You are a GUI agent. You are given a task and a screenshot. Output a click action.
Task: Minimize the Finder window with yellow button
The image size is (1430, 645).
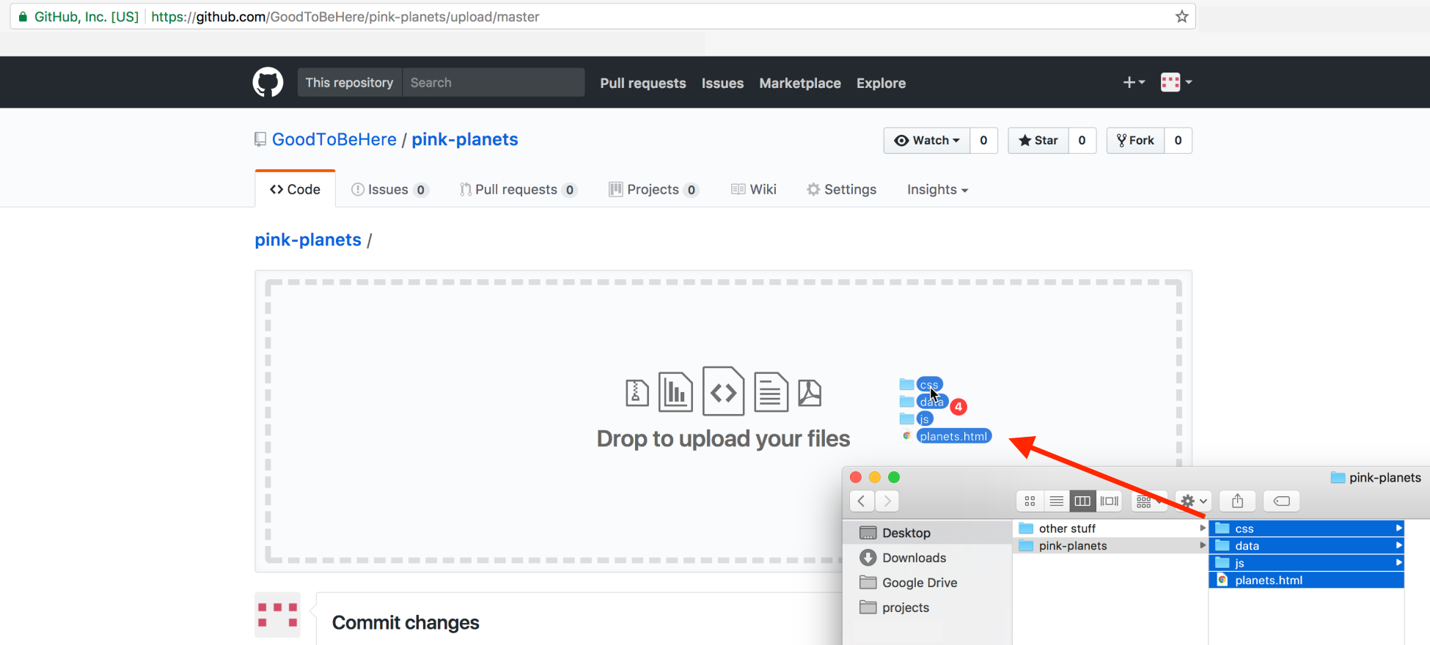pos(875,477)
